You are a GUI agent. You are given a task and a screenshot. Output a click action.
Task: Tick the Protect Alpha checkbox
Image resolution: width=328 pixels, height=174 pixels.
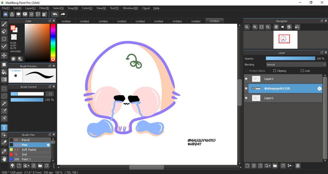247,71
